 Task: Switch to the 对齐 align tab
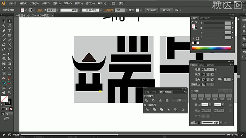pos(155,92)
